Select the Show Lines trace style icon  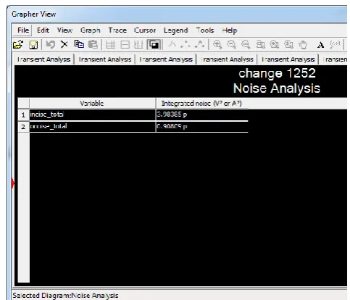tap(172, 44)
